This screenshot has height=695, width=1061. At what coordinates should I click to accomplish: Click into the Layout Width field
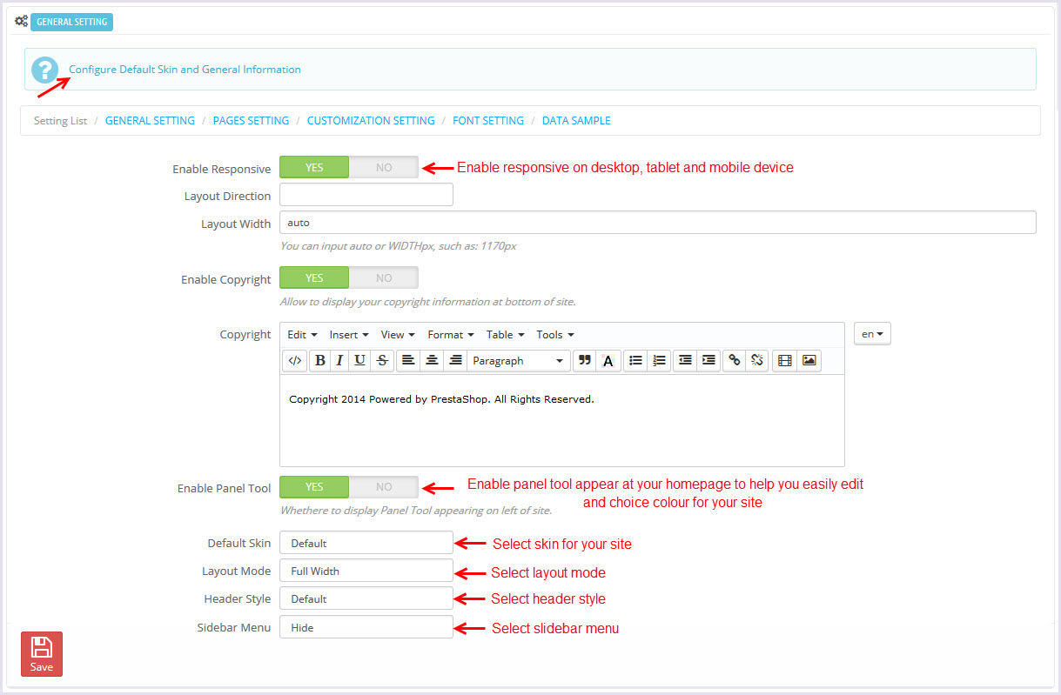pyautogui.click(x=657, y=223)
